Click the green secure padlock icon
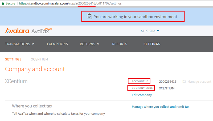The height and width of the screenshot is (121, 213). tap(3, 3)
